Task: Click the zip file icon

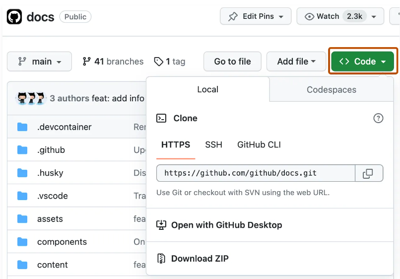Action: [x=161, y=258]
